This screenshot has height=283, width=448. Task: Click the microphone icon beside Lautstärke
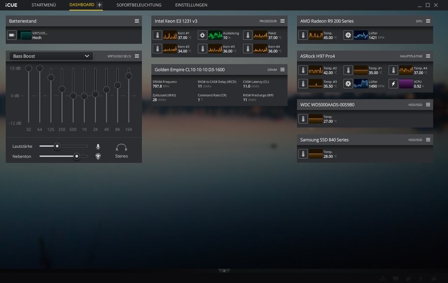98,146
